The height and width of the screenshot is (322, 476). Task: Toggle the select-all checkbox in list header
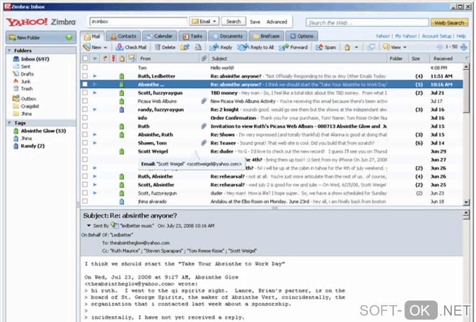point(85,58)
